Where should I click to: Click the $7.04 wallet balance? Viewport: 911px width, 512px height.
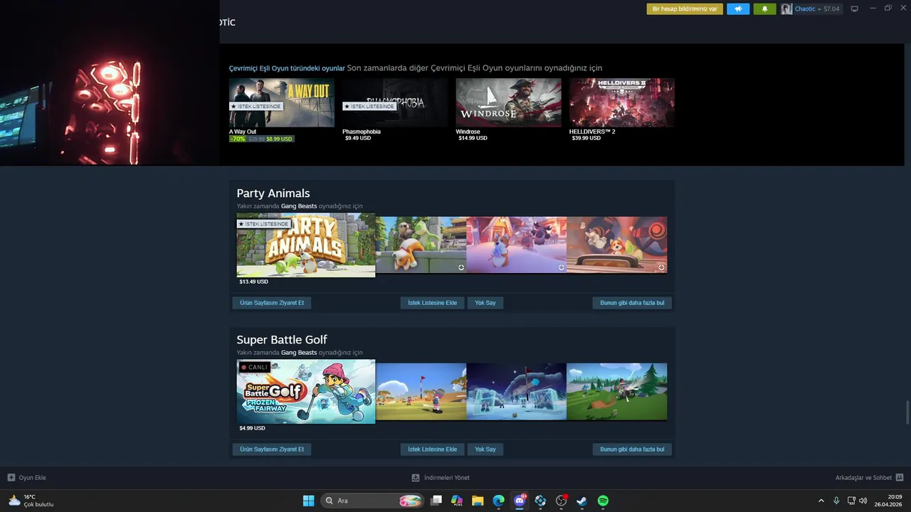pos(831,9)
